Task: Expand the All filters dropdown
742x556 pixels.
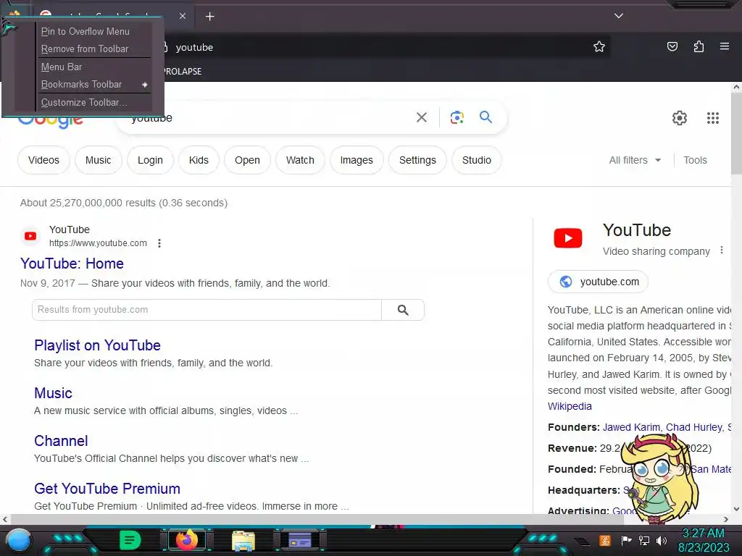Action: point(635,160)
